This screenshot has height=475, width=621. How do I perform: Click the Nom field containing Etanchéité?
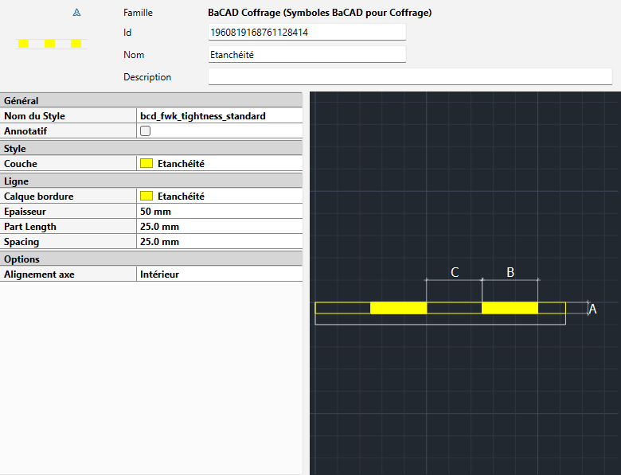pos(307,55)
